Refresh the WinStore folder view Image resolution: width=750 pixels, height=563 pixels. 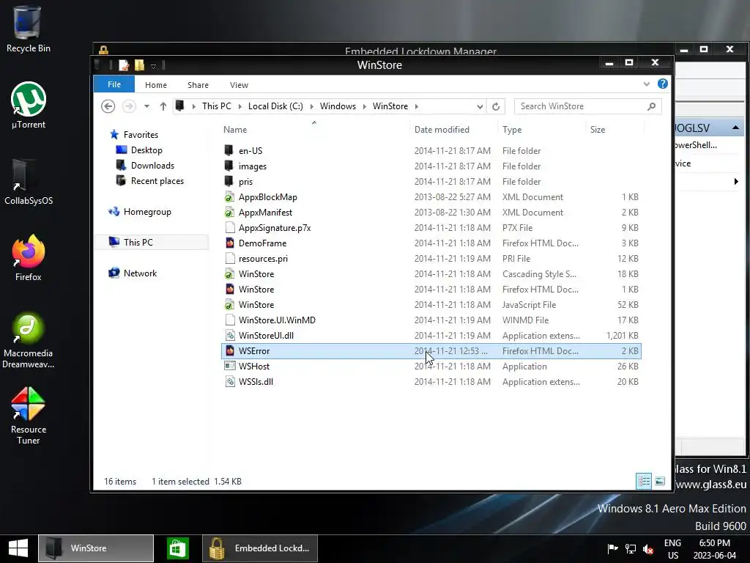click(x=496, y=106)
